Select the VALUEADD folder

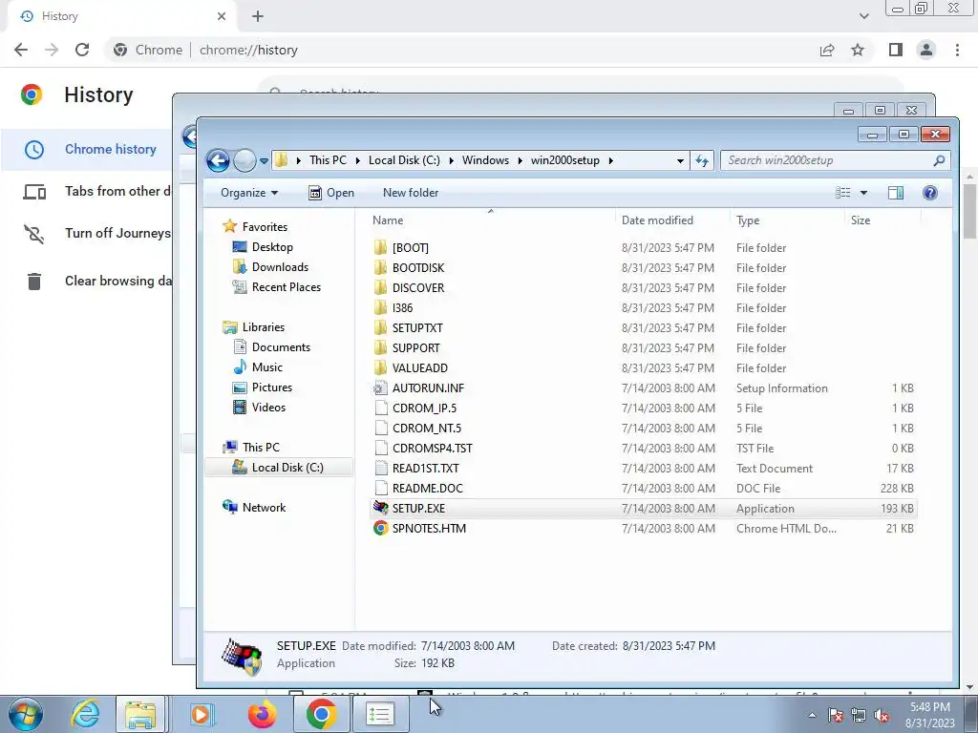(420, 367)
